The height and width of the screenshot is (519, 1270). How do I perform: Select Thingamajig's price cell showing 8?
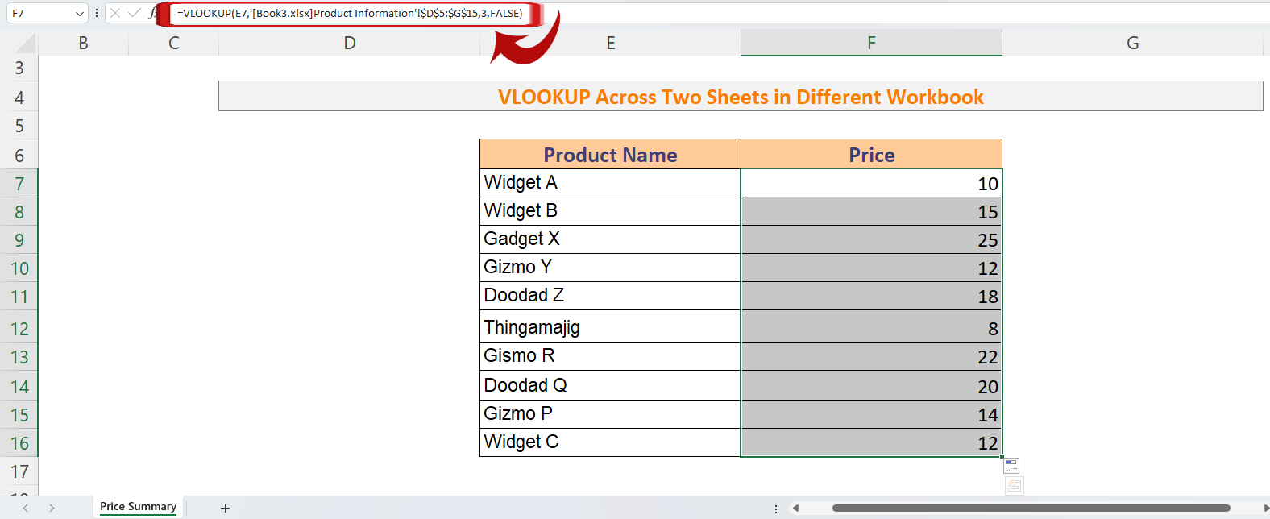(871, 326)
